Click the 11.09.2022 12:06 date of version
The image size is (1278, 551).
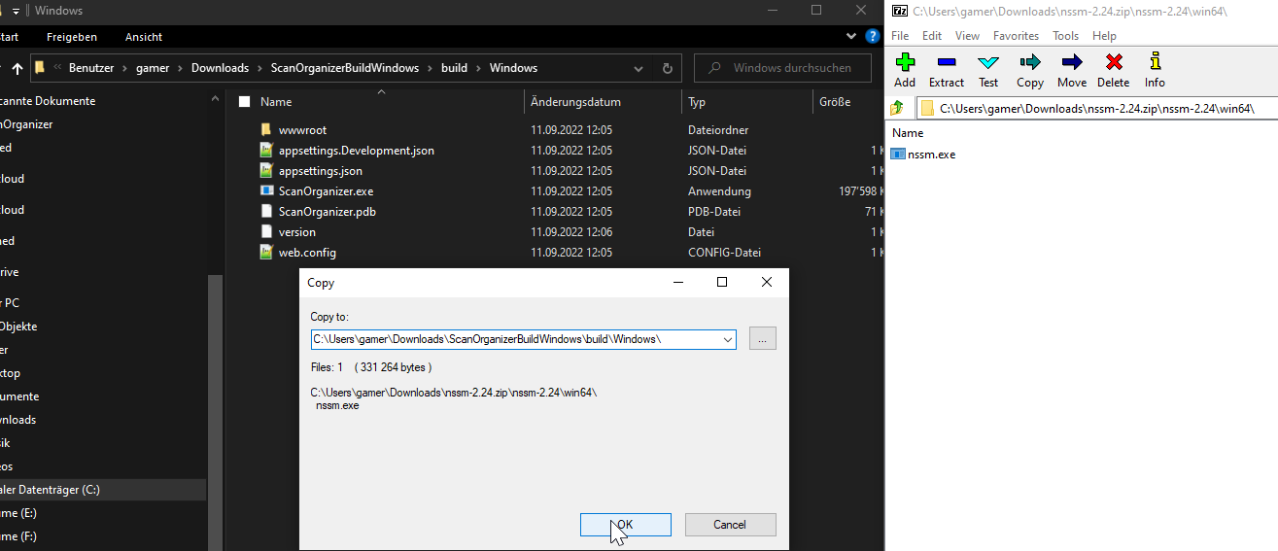(571, 232)
